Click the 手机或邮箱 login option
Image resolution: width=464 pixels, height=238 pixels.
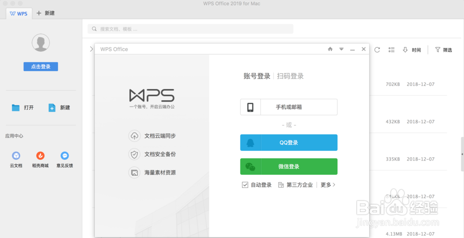(289, 107)
